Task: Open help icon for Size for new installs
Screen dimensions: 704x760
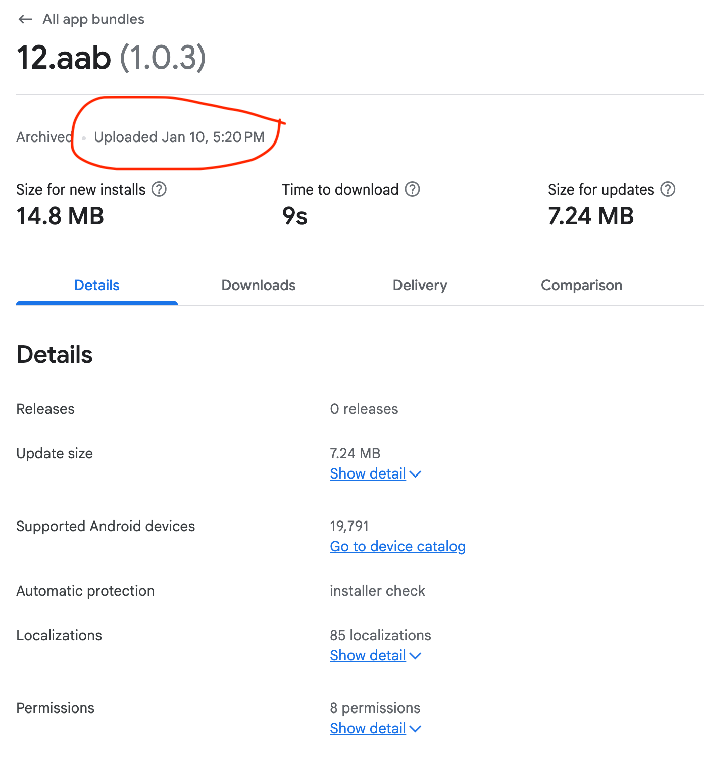Action: 159,189
